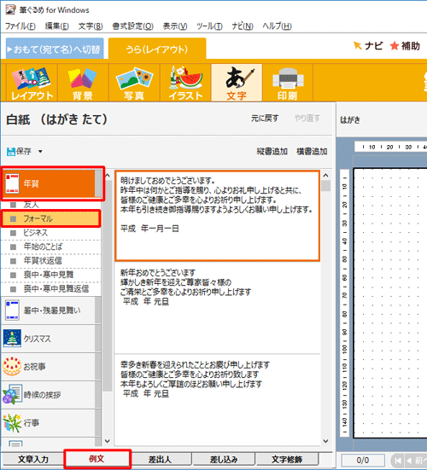
Task: Click the 0/0 page counter field
Action: (x=363, y=460)
